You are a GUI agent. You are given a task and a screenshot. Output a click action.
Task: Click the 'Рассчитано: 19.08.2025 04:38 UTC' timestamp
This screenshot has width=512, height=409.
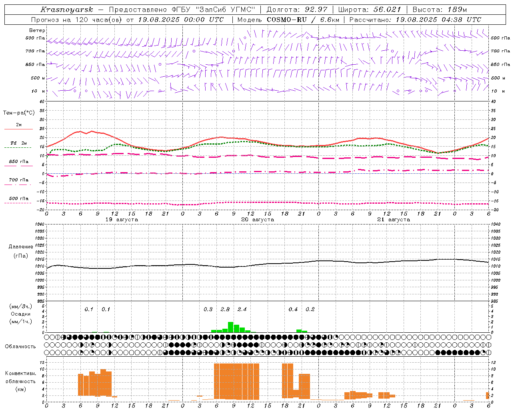[x=415, y=20]
